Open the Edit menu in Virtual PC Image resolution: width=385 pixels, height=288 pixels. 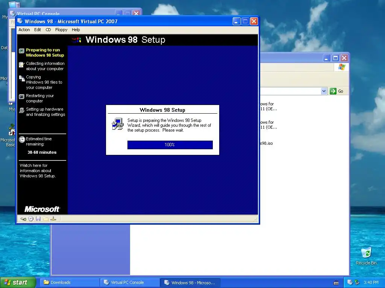38,30
